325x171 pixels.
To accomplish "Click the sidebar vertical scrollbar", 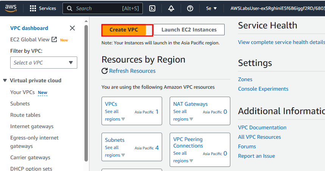I will point(86,93).
